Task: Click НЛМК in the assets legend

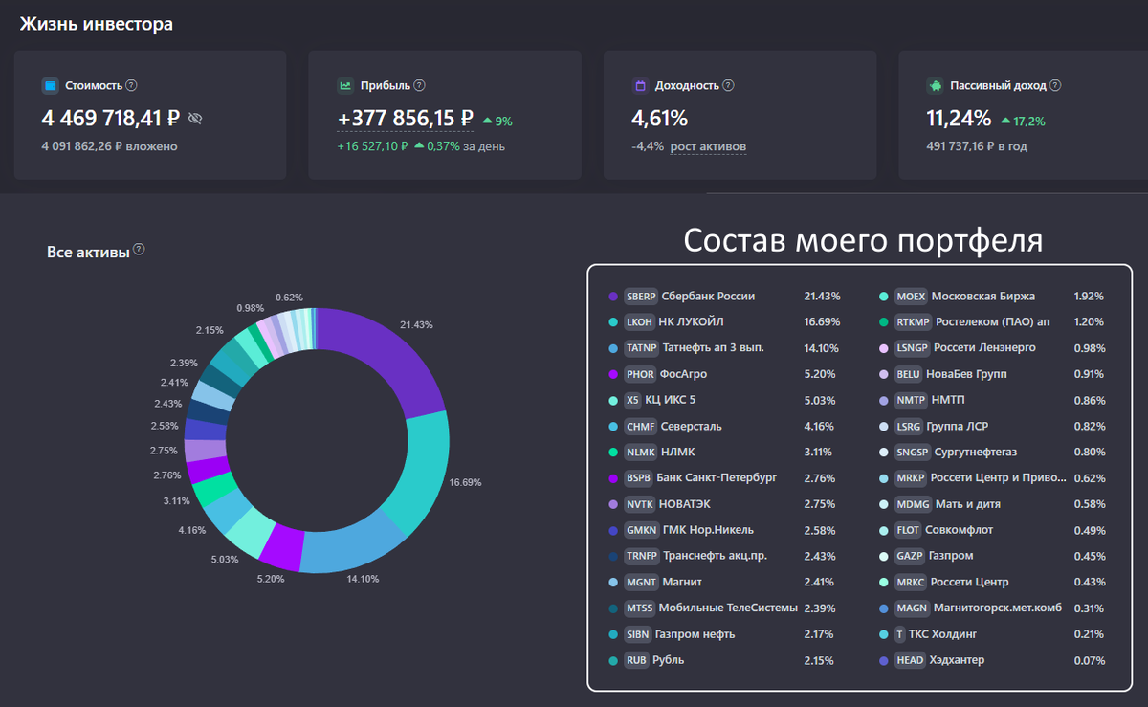Action: pos(679,452)
